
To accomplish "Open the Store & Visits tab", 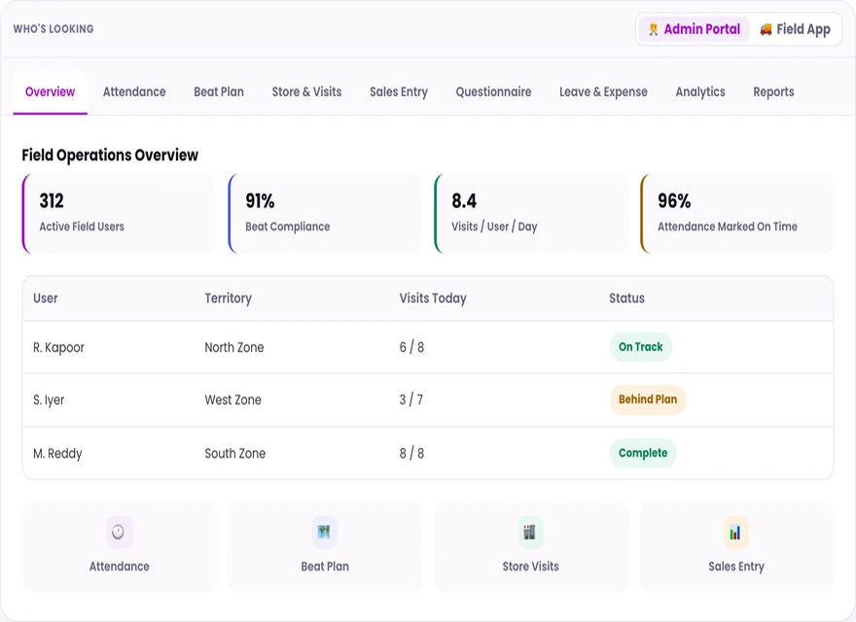I will pos(306,91).
